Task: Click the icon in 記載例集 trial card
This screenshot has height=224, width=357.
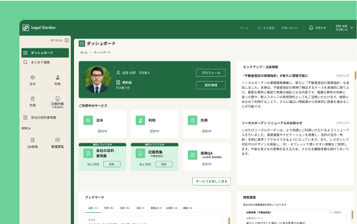Action: pyautogui.click(x=141, y=153)
